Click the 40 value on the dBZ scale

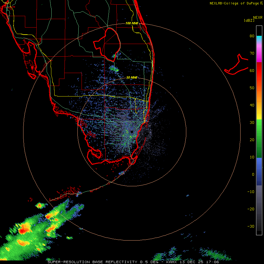(x=252, y=105)
